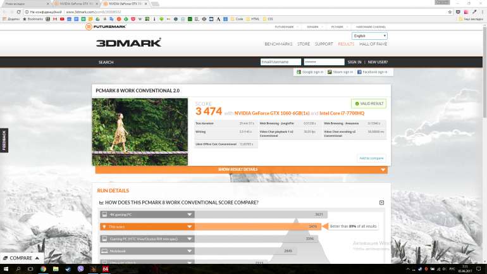Bookmark this page with the star icon

coord(450,12)
